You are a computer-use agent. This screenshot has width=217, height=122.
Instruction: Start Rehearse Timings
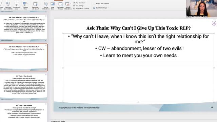tap(60, 6)
